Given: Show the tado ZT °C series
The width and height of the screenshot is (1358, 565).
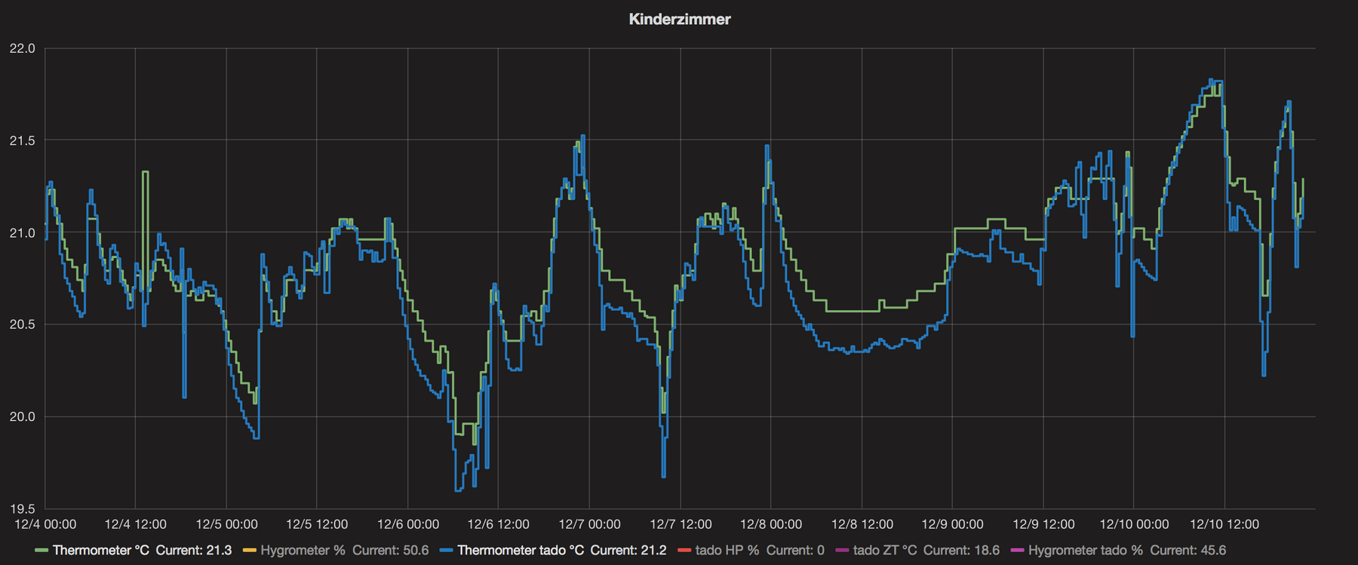Looking at the screenshot, I should point(884,551).
